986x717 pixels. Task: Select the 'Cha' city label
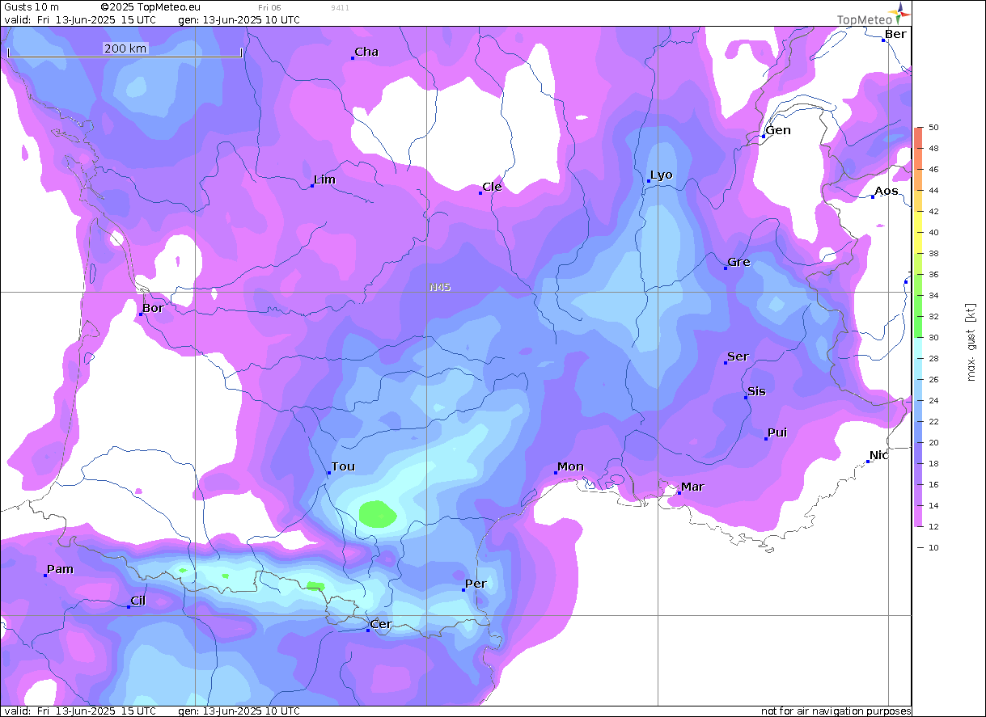tap(366, 52)
